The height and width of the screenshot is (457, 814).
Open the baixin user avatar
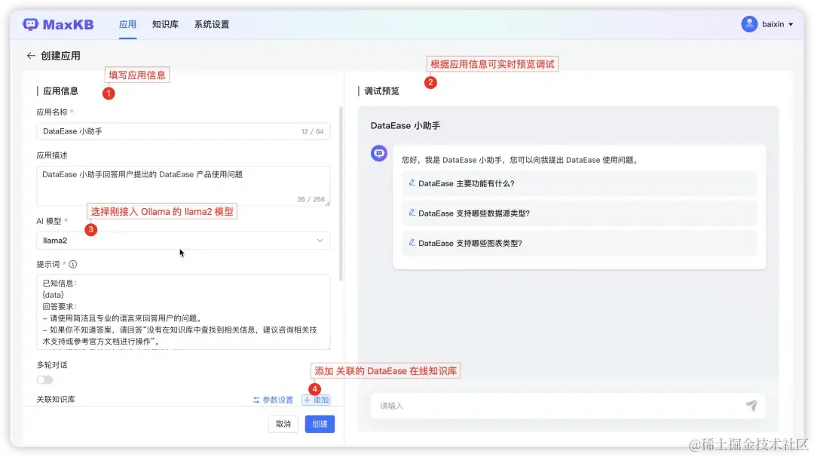tap(749, 24)
